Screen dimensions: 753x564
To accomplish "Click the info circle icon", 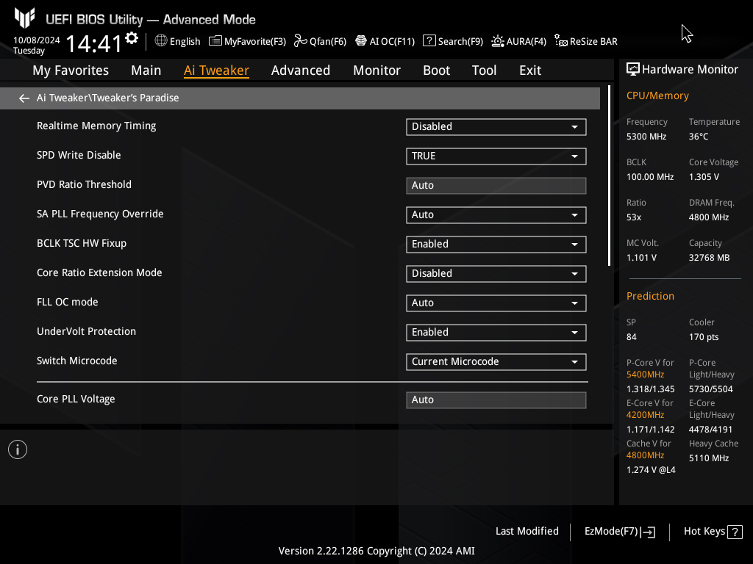I will pyautogui.click(x=18, y=449).
